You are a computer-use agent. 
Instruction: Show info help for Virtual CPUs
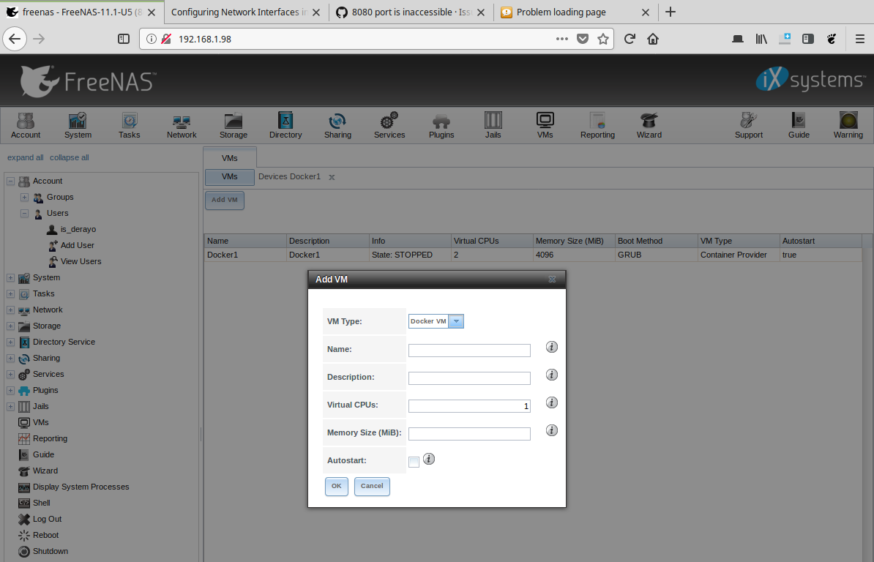[x=552, y=402]
